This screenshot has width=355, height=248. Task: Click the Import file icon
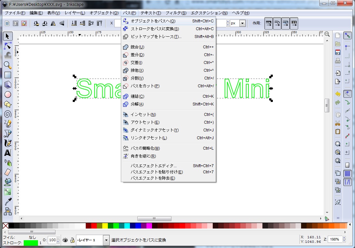pos(338,73)
